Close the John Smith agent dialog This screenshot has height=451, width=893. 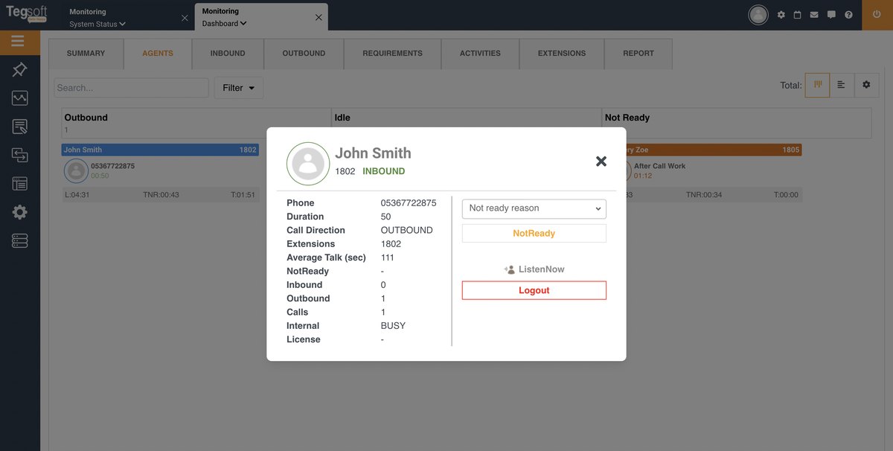tap(601, 161)
